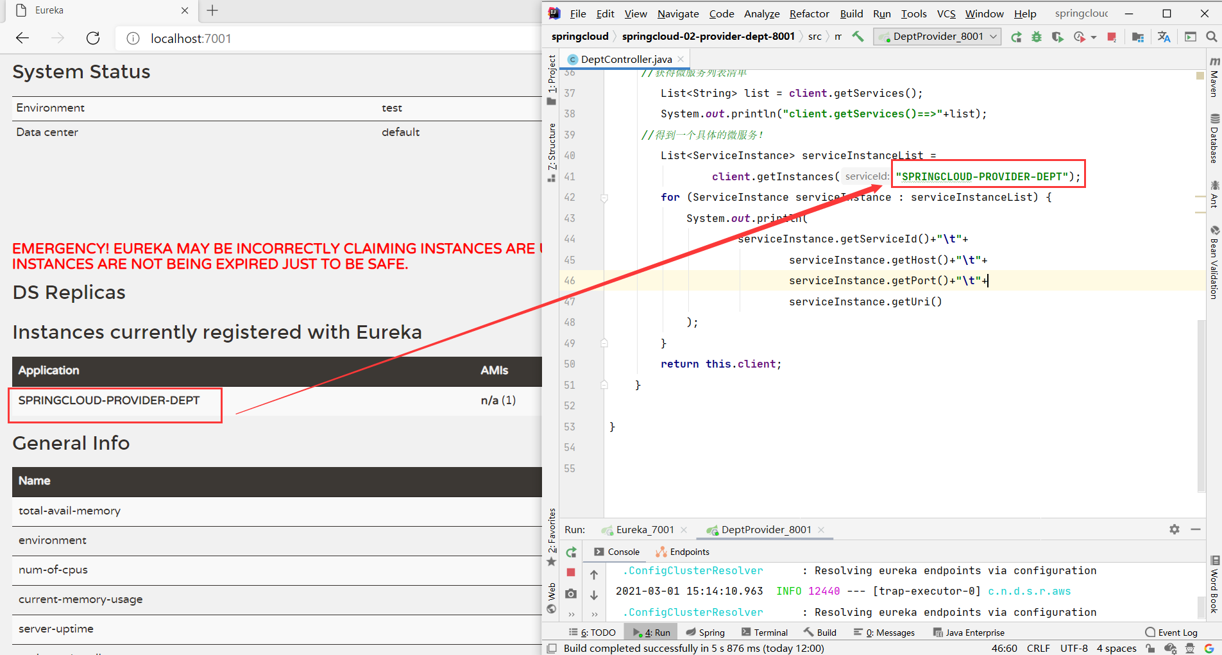This screenshot has width=1222, height=655.
Task: Expand hidden Run sidebar actions with chevrons
Action: pos(571,614)
